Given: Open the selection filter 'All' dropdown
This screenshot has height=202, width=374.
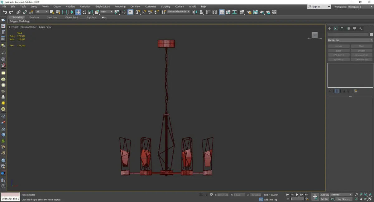Looking at the screenshot, I should pos(42,12).
